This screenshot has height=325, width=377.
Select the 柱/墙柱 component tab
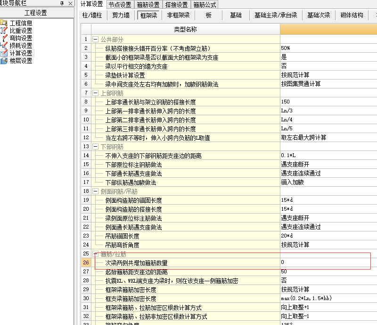(92, 16)
